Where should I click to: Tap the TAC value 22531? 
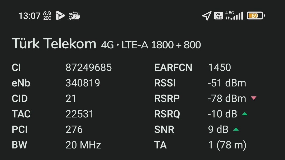[x=79, y=114]
